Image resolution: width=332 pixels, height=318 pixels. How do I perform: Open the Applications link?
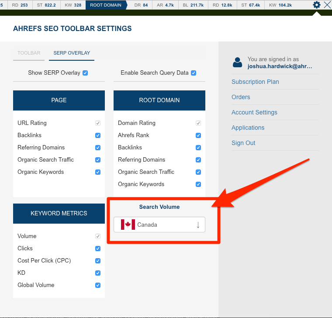click(x=248, y=128)
